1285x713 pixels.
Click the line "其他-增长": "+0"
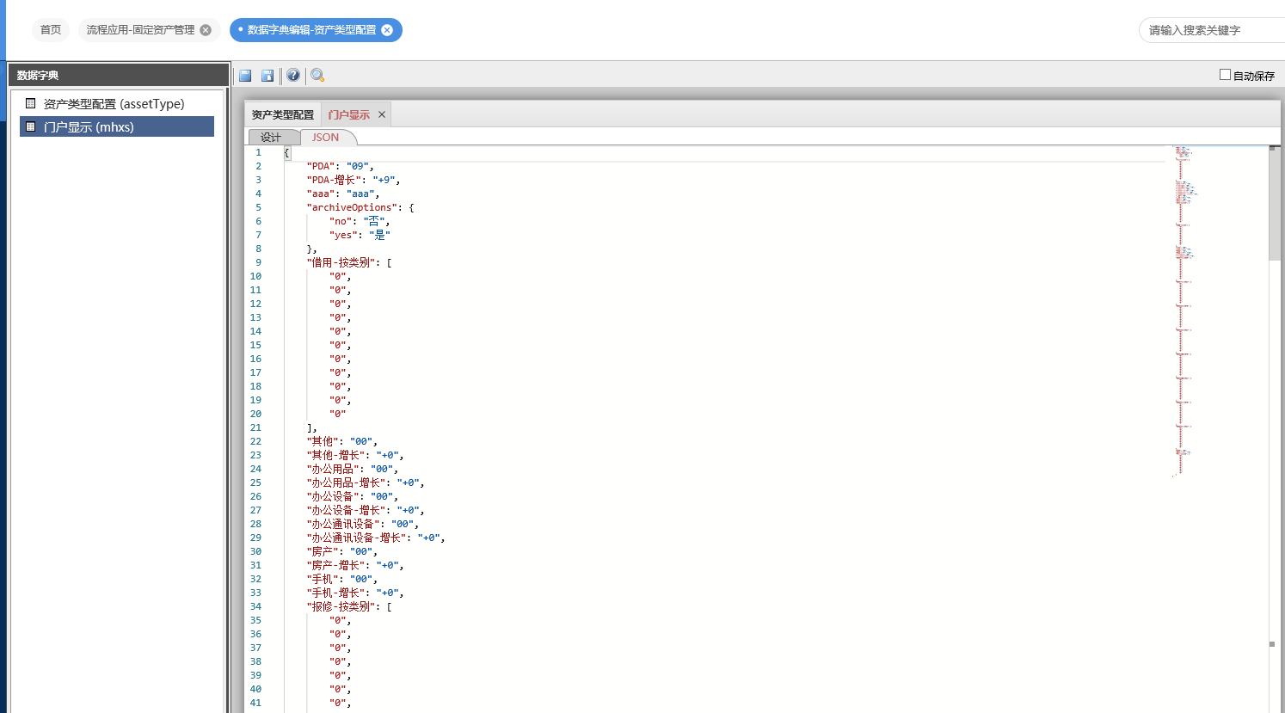pos(355,455)
